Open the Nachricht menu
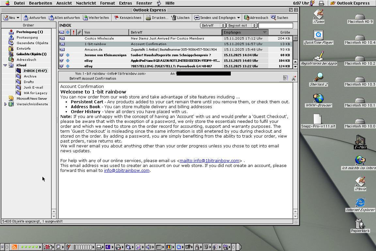 click(x=86, y=3)
